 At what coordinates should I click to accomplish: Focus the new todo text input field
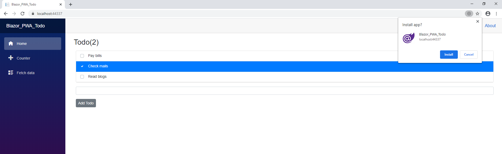point(284,91)
